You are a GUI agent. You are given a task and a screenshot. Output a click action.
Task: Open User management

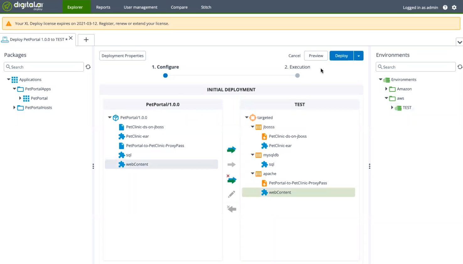(141, 7)
